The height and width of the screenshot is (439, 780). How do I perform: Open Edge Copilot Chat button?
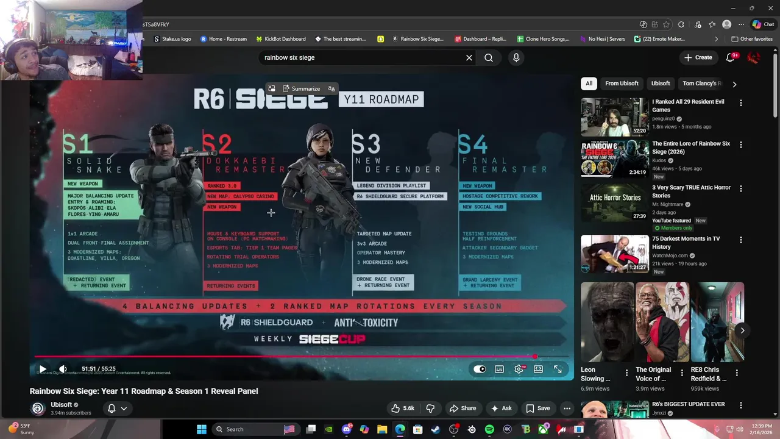pos(763,24)
